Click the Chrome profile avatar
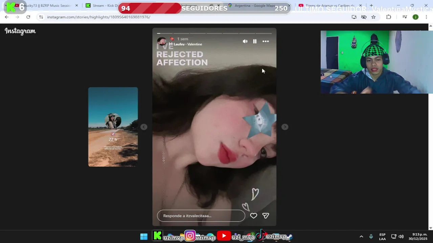This screenshot has width=433, height=243. pos(415,17)
